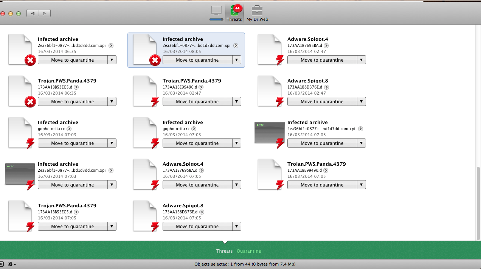The height and width of the screenshot is (269, 481).
Task: Select file icon of Adware.Spigot.8 dated 02:47
Action: point(270,91)
